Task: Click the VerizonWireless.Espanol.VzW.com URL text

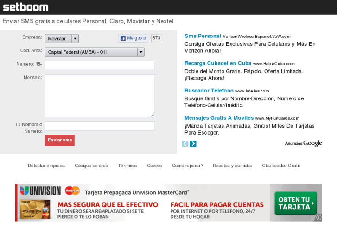Action: click(257, 37)
